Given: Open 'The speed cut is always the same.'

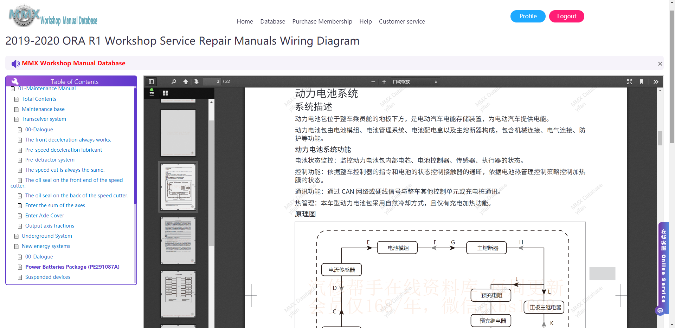Looking at the screenshot, I should pos(65,170).
